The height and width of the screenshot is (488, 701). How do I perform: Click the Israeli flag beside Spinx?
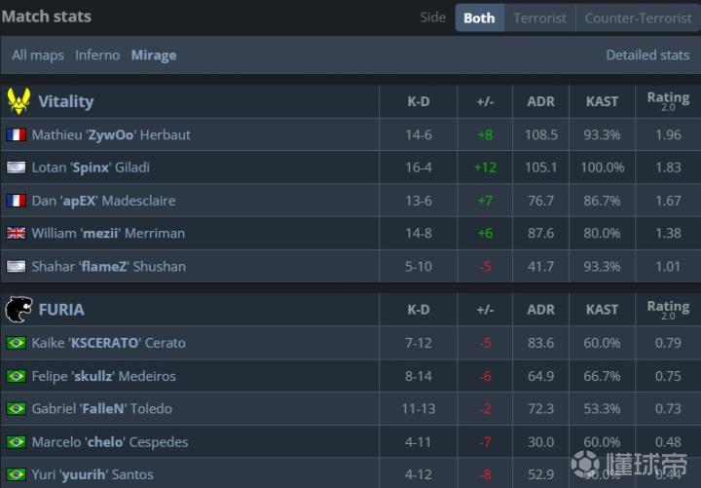16,168
